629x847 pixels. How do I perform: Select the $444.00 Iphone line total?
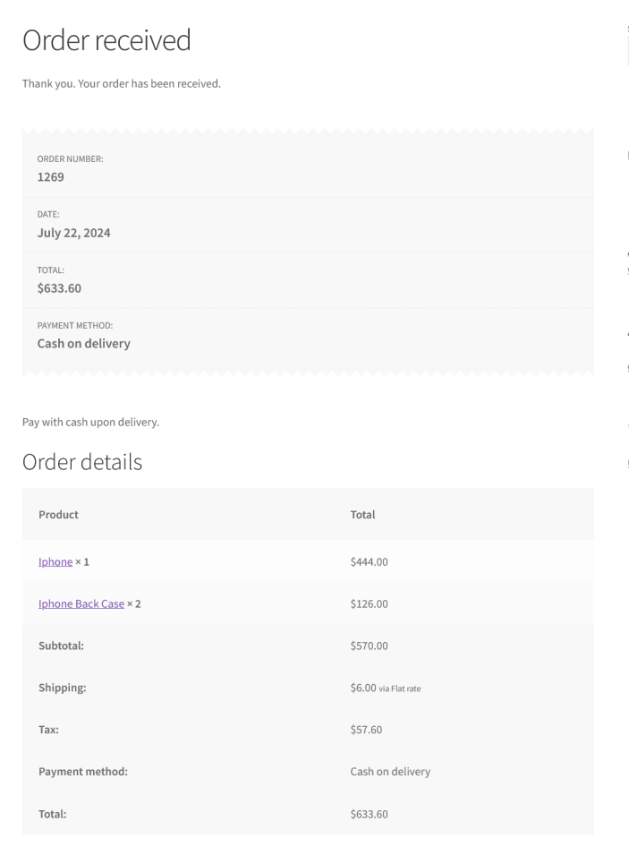pos(370,562)
